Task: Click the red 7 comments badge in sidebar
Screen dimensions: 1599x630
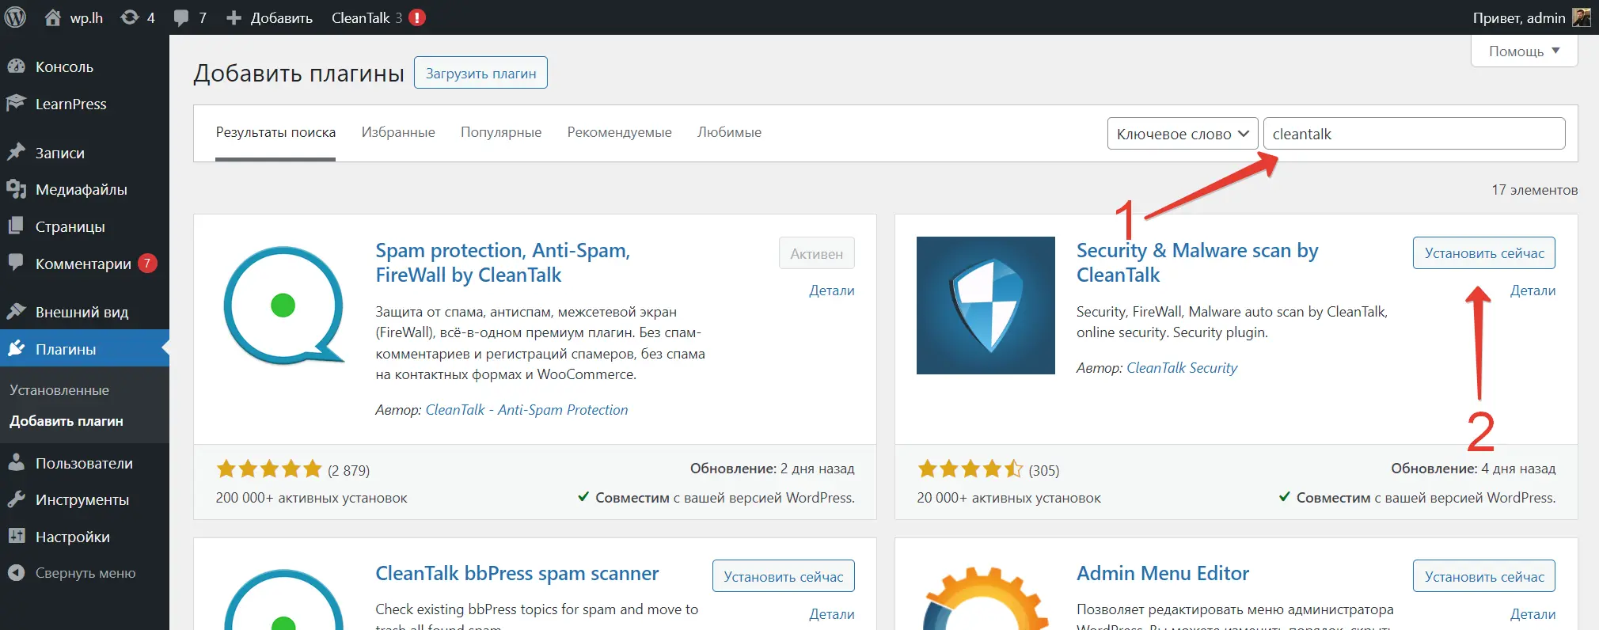Action: pyautogui.click(x=147, y=263)
